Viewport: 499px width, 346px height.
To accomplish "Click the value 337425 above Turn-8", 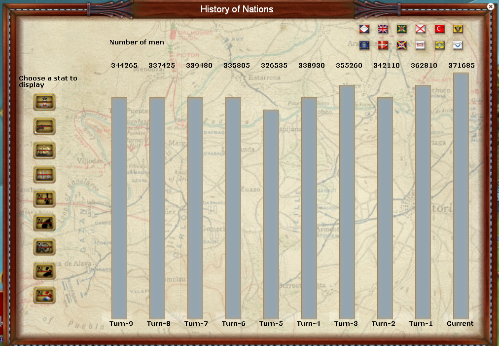I will click(162, 66).
